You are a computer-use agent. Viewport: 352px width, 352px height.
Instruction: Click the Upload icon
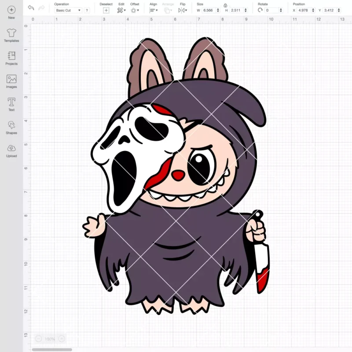click(x=11, y=148)
